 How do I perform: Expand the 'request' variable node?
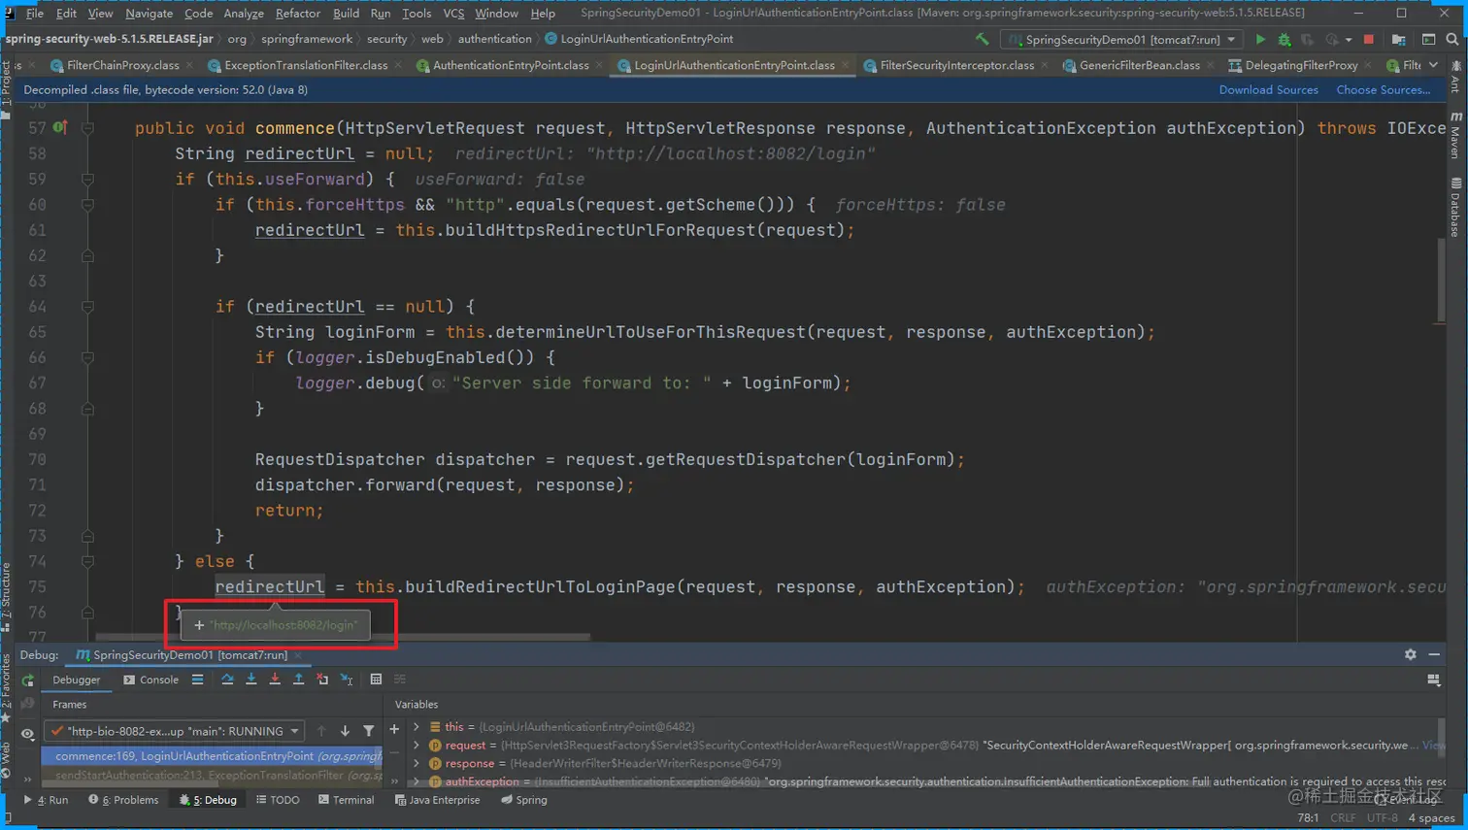click(417, 745)
